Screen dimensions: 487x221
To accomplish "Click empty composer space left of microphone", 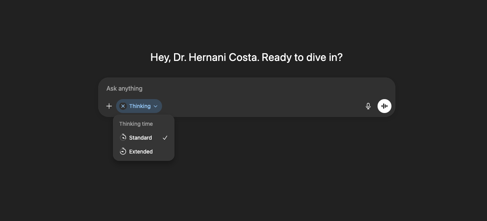I will coord(263,106).
